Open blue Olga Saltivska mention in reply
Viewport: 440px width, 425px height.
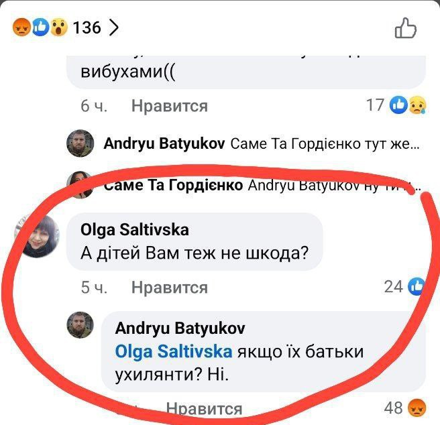[174, 351]
